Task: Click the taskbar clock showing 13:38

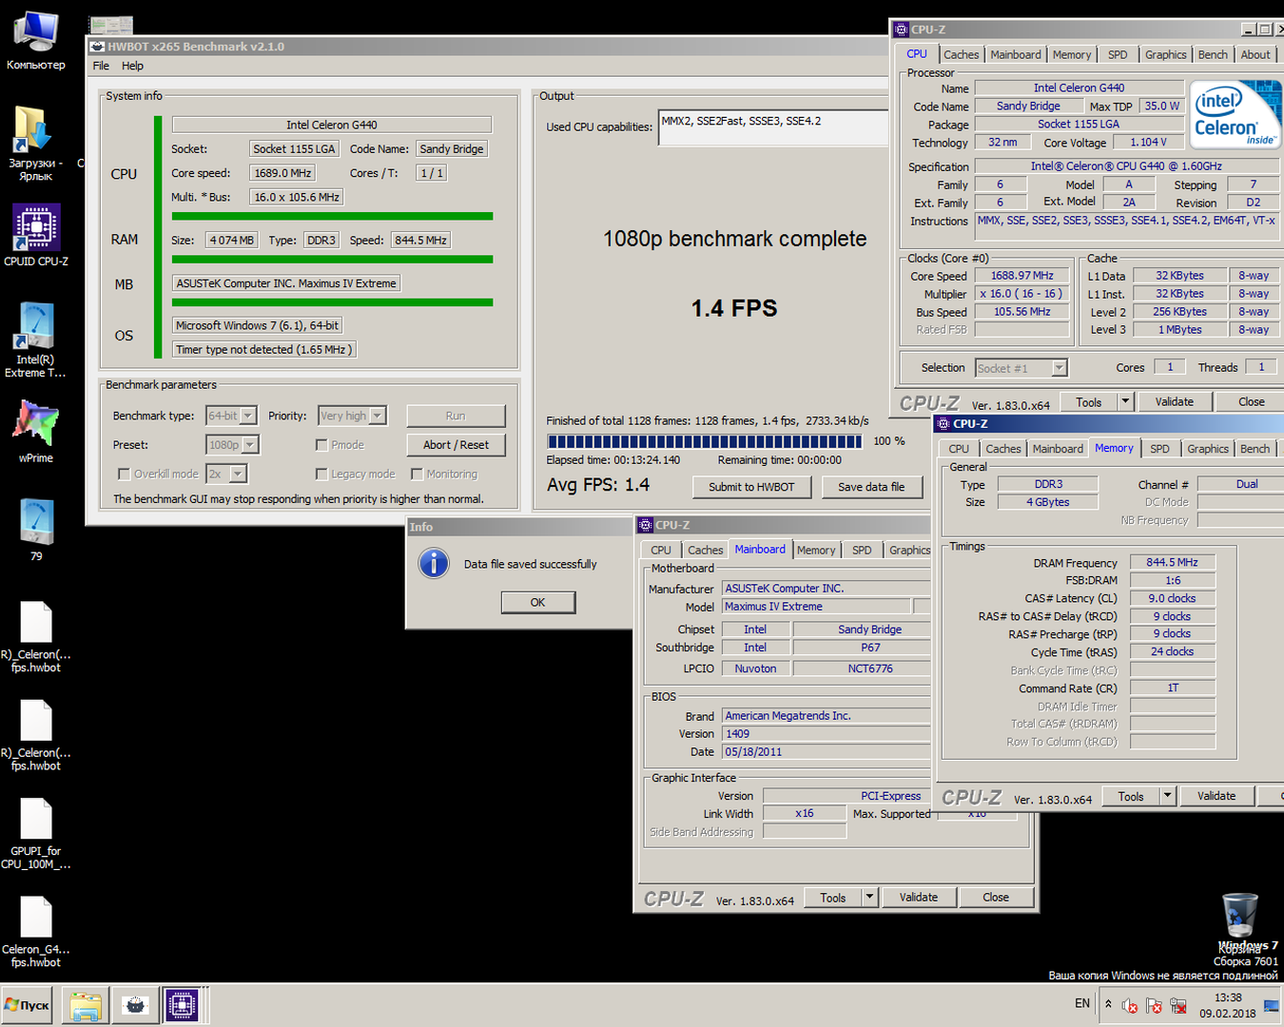Action: pos(1227,1005)
